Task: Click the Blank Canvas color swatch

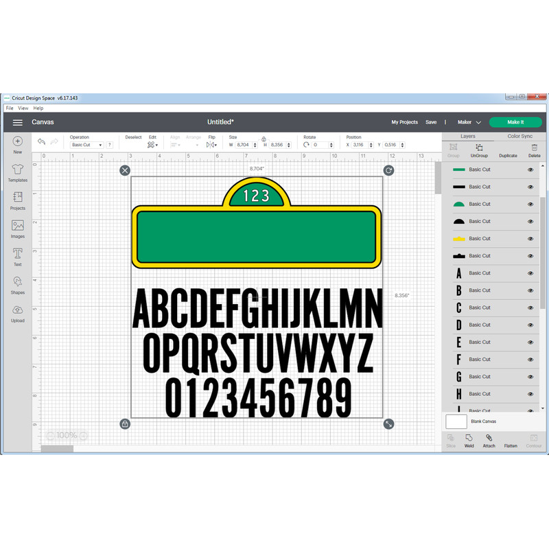Action: (x=456, y=421)
